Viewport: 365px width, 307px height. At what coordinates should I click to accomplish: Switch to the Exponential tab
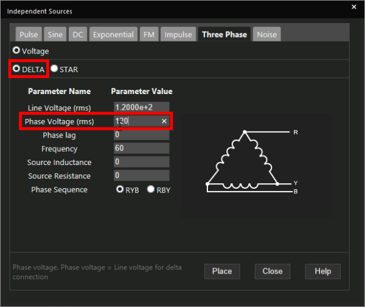point(113,35)
